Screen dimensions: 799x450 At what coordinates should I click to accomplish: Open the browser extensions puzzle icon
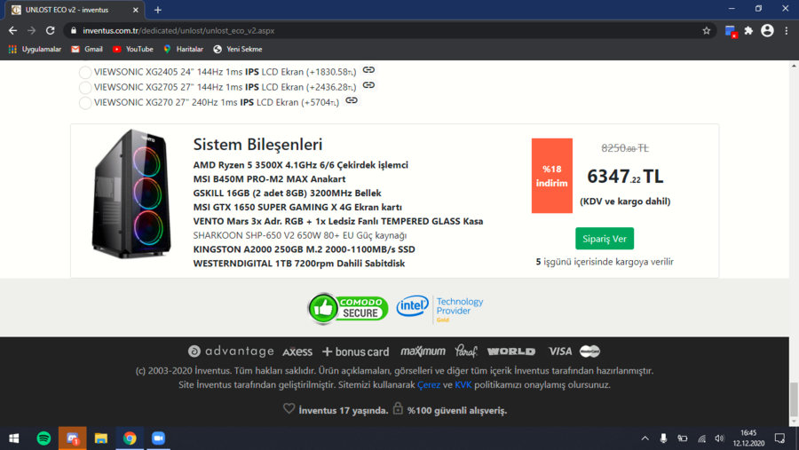pos(748,30)
